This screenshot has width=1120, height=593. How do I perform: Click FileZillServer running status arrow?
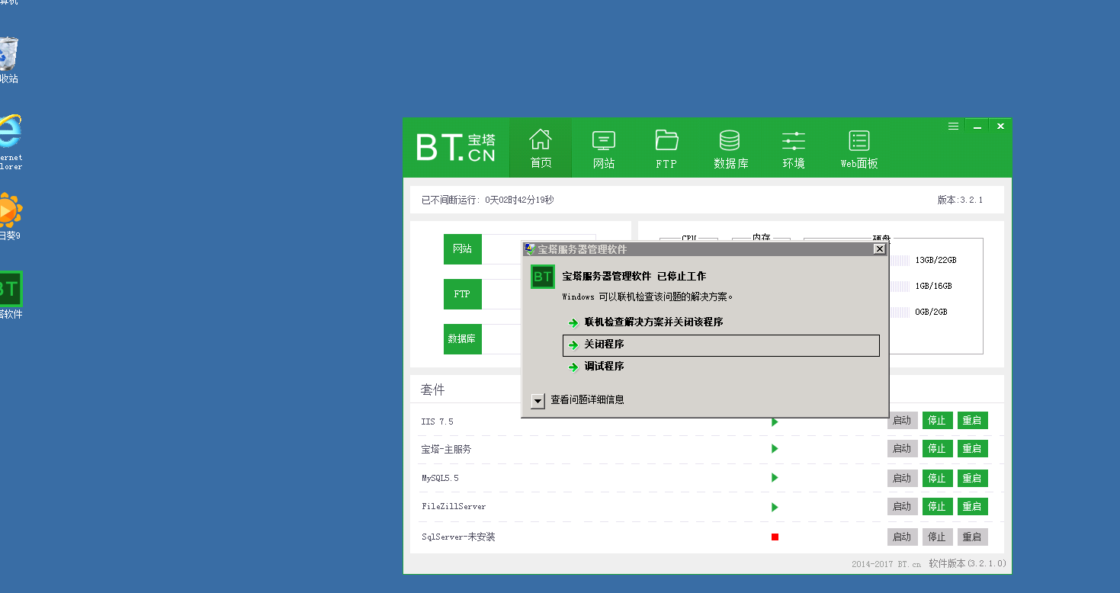775,507
